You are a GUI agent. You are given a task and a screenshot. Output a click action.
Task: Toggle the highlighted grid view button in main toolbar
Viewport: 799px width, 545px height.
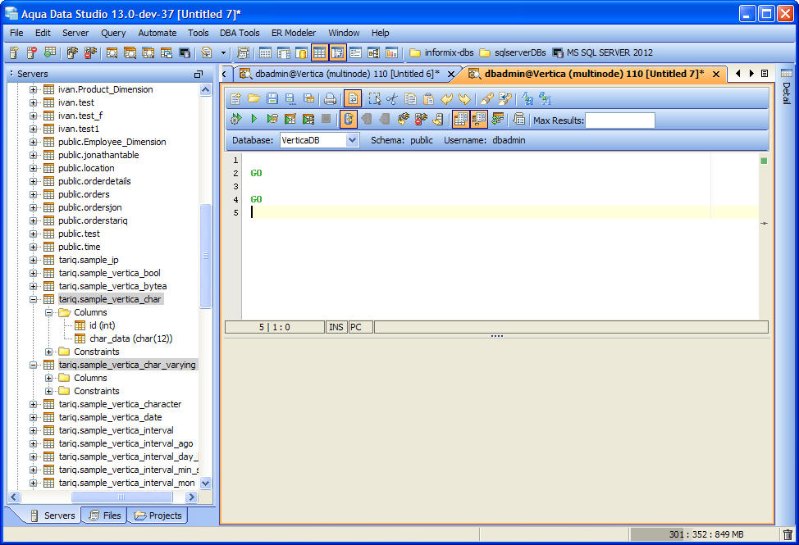319,52
